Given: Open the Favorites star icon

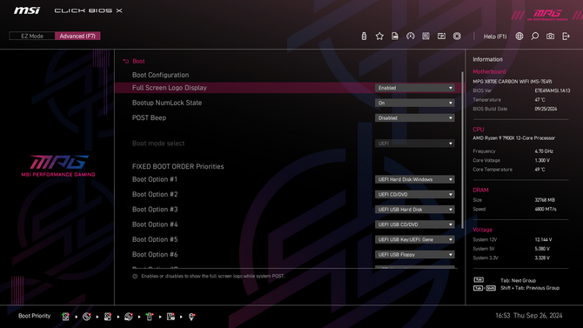Looking at the screenshot, I should coord(379,36).
